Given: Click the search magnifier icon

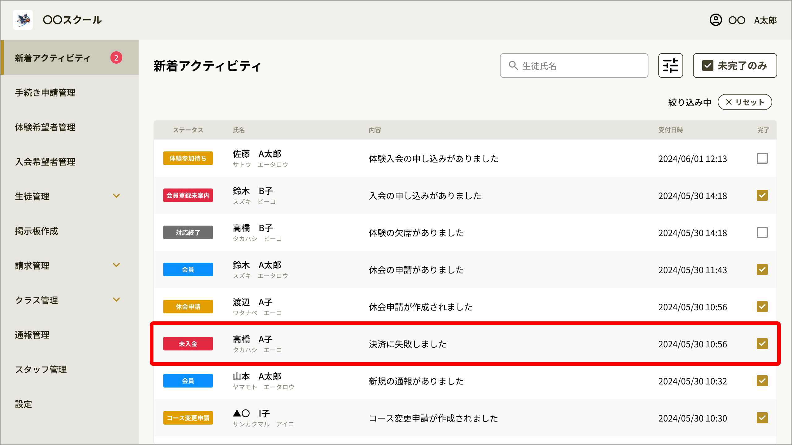Looking at the screenshot, I should [x=513, y=66].
